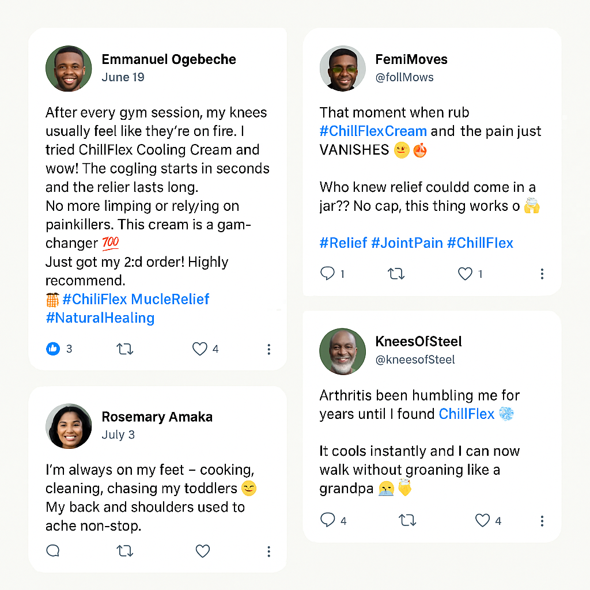Viewport: 590px width, 590px height.
Task: Reply to the FemiMoves post
Action: (327, 274)
